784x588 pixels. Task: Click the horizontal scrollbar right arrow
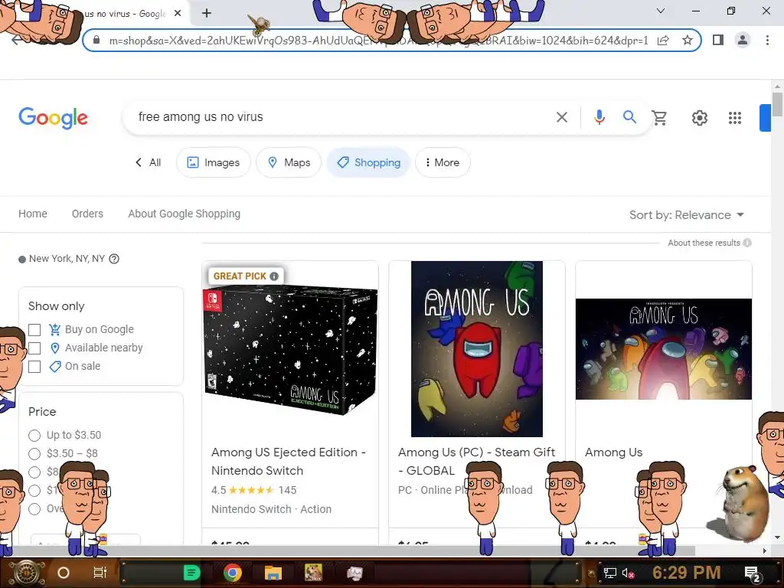[x=765, y=550]
